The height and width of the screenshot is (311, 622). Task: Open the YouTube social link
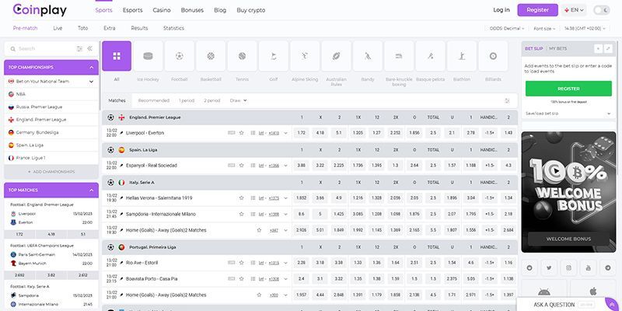click(x=589, y=267)
